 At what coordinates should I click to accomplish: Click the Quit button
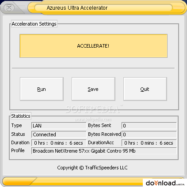click(x=145, y=89)
